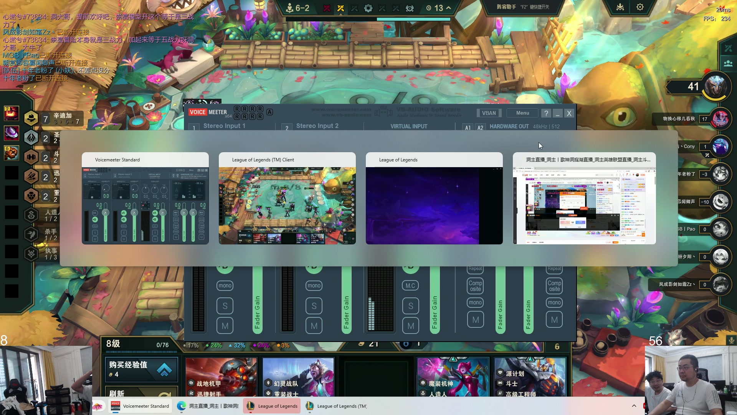Click 购买经验值 buy experience button
The width and height of the screenshot is (737, 415).
pos(141,369)
